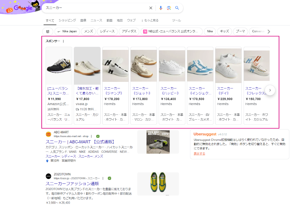Apply the プーマ filter chip
The width and height of the screenshot is (290, 207).
pos(240,31)
